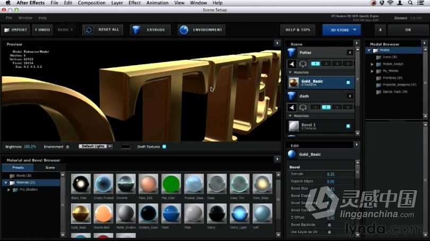Enable the Bevel Backside checkbox
This screenshot has width=430, height=241.
coord(329,225)
